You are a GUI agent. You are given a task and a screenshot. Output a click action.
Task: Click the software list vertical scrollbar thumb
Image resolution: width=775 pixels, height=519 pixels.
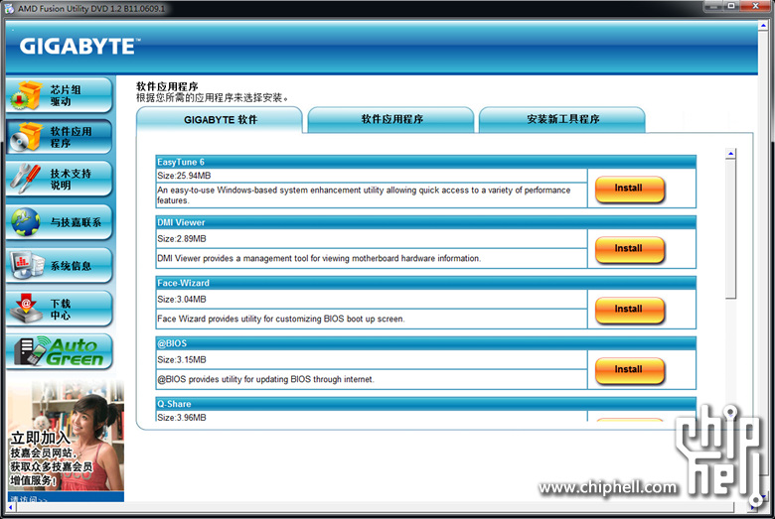point(731,229)
